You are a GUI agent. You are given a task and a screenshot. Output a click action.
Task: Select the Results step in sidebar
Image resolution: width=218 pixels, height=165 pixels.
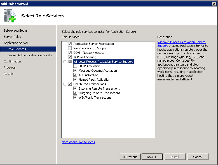pos(9,74)
